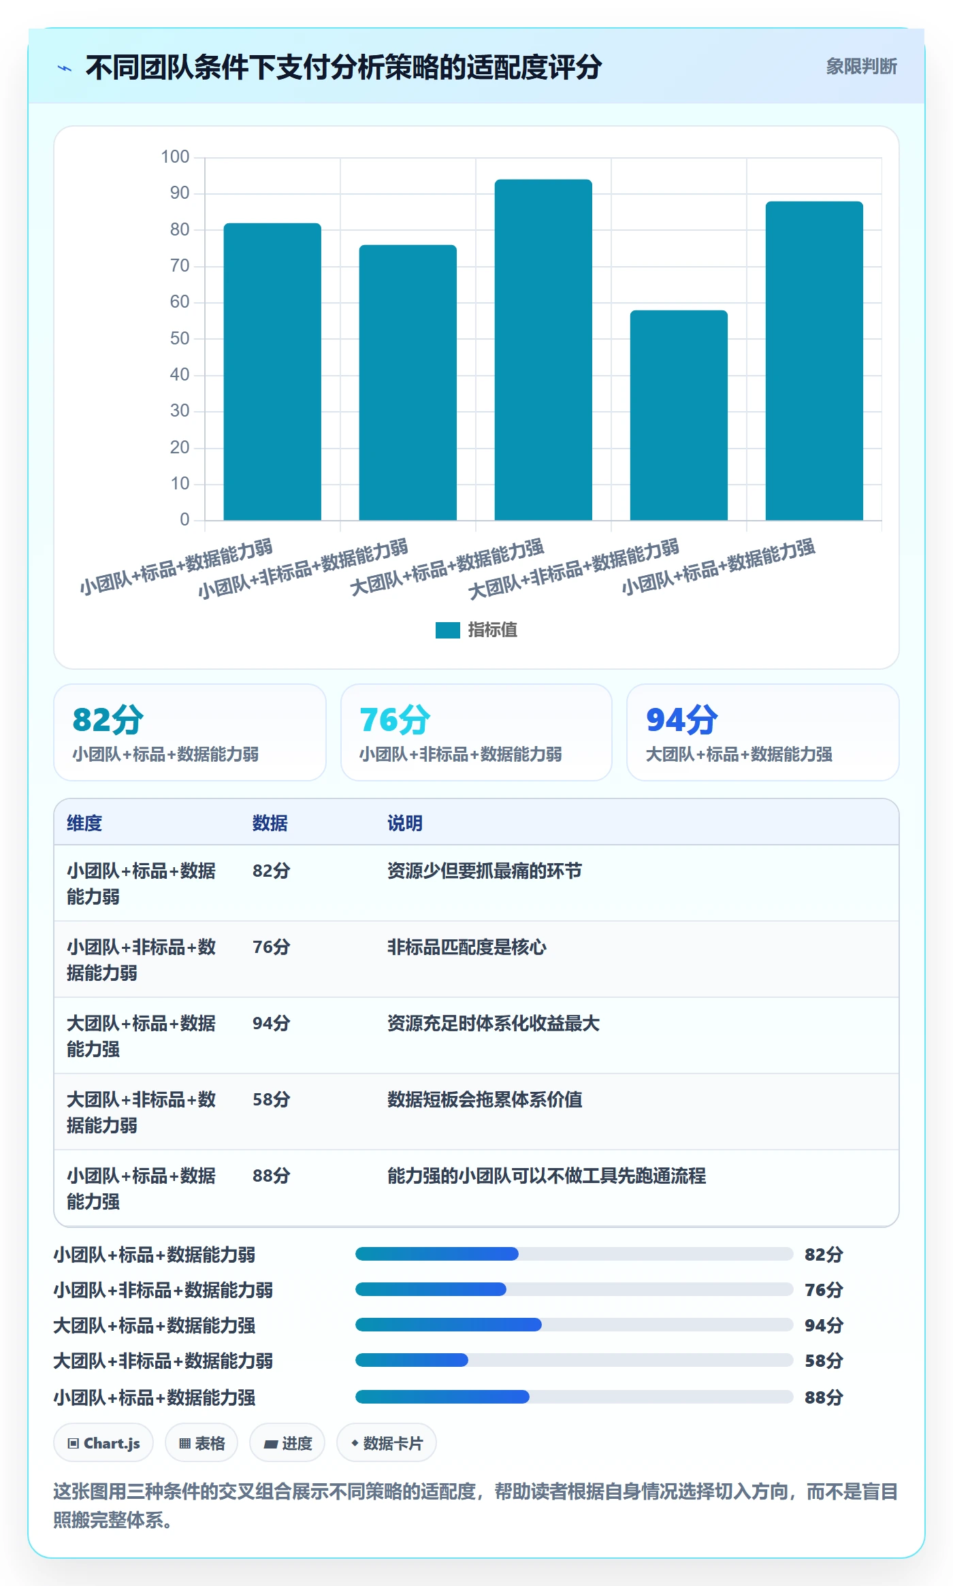Select the 表格 tag chip
The height and width of the screenshot is (1586, 953).
click(x=201, y=1442)
